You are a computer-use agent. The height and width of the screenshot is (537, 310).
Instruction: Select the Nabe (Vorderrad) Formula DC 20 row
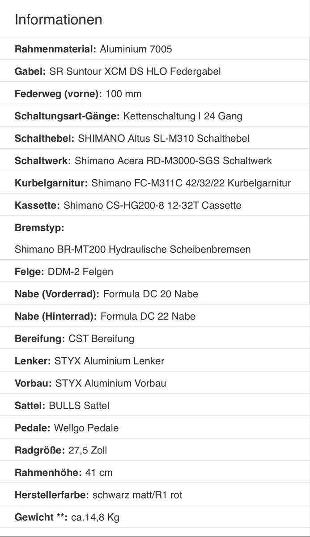point(155,294)
